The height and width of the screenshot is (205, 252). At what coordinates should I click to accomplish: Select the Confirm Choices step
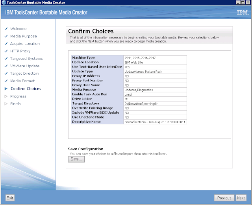(26, 89)
